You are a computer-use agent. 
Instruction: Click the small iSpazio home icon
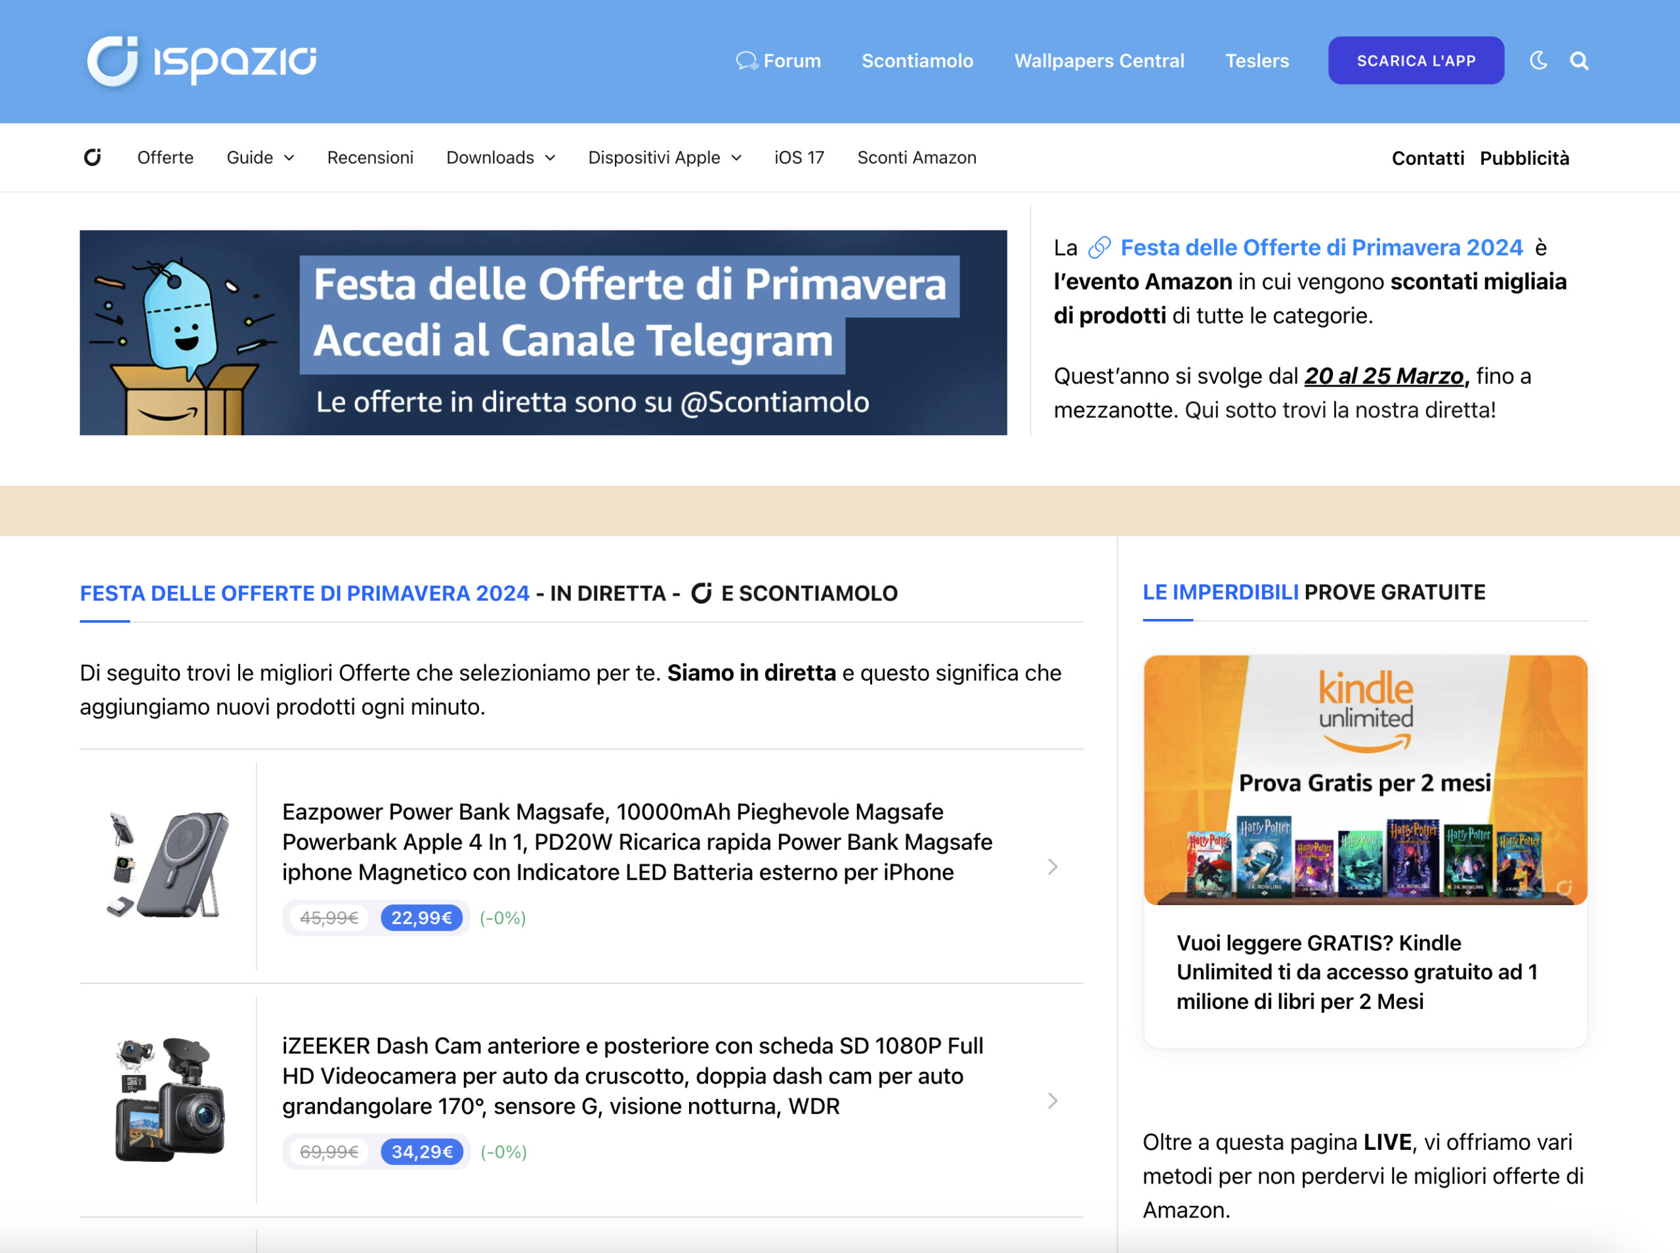click(93, 157)
